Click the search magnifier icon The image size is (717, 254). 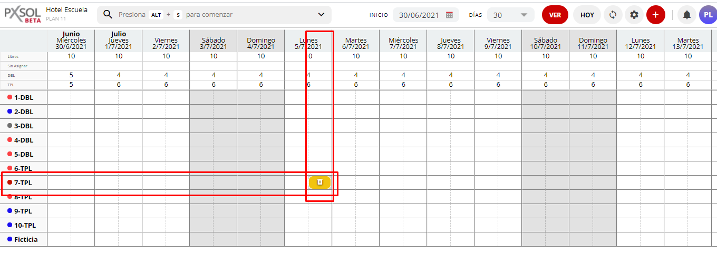point(108,14)
